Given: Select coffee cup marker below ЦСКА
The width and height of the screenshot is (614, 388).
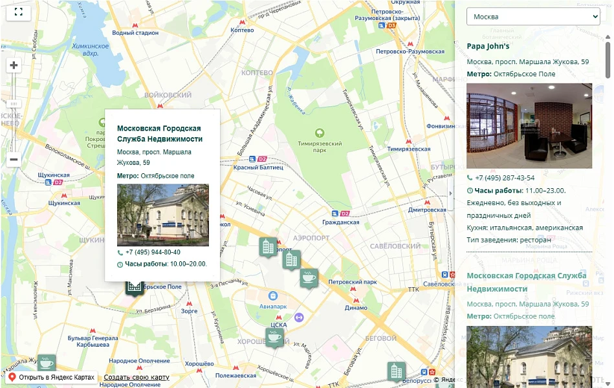Looking at the screenshot, I should tap(274, 338).
